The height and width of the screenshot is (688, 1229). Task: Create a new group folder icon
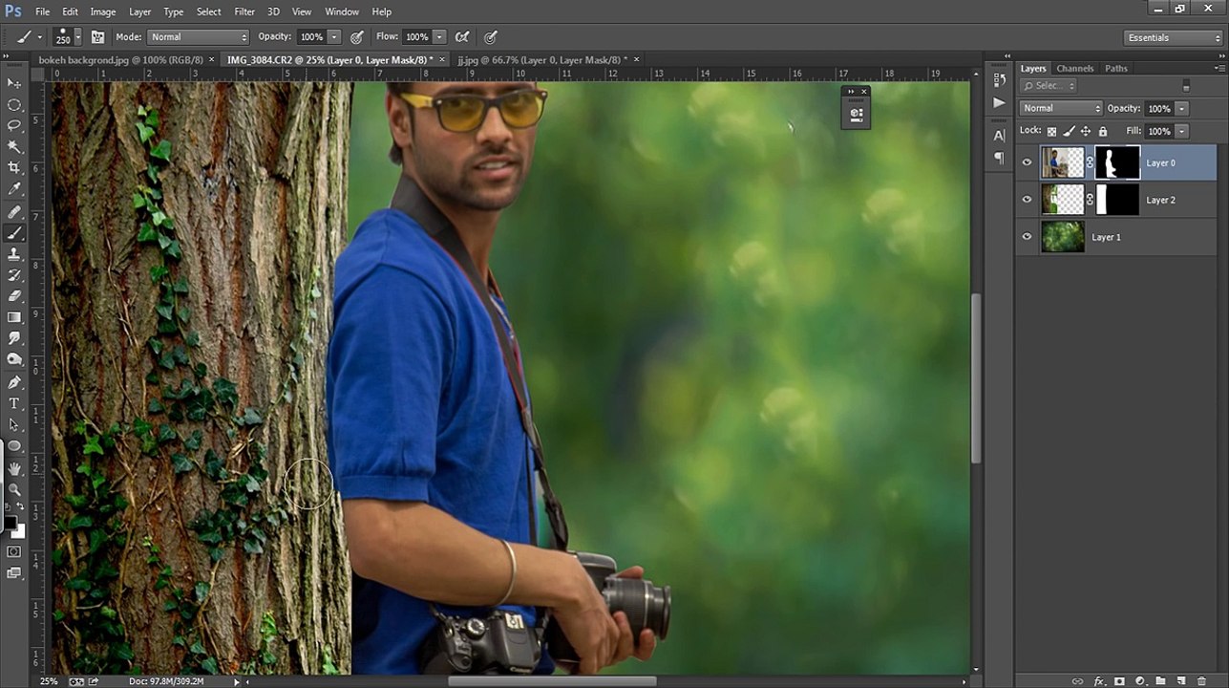[1160, 681]
